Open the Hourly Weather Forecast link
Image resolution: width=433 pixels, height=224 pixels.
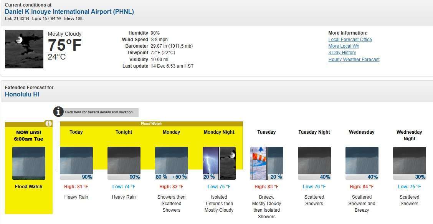click(x=354, y=60)
